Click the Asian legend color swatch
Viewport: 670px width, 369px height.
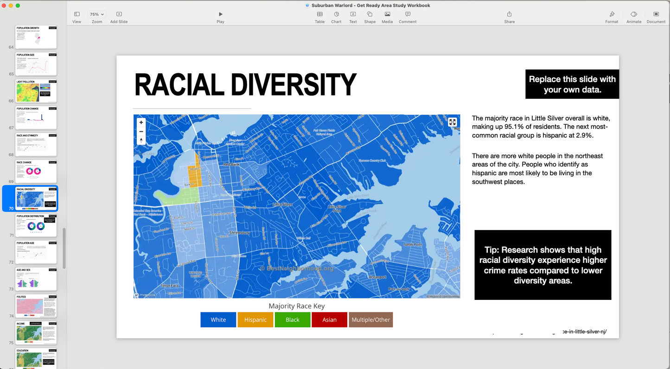pyautogui.click(x=330, y=320)
